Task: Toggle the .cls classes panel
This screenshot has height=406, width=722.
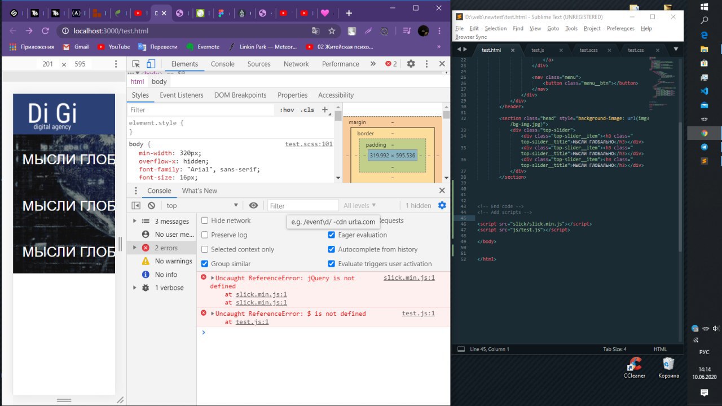Action: coord(307,110)
